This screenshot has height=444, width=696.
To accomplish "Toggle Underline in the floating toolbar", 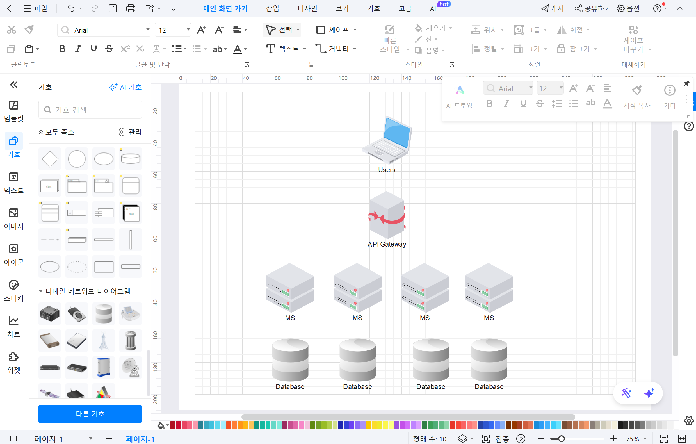I will tap(523, 103).
